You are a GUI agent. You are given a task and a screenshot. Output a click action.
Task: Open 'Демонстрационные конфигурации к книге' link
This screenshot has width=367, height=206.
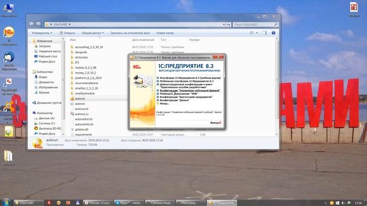[186, 85]
